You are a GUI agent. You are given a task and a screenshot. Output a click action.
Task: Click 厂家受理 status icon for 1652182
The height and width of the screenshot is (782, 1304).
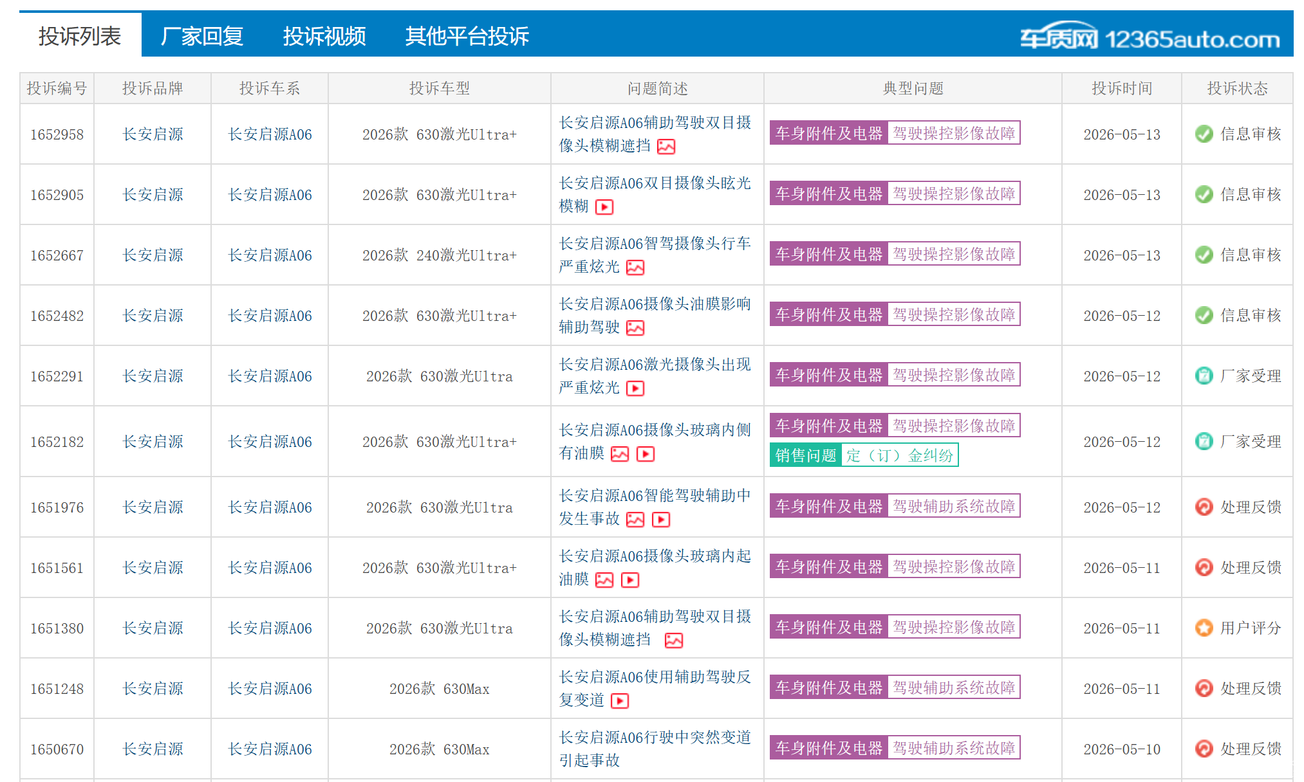[x=1204, y=441]
